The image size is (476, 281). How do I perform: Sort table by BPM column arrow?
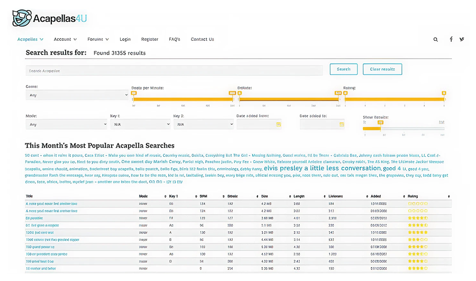click(x=223, y=196)
